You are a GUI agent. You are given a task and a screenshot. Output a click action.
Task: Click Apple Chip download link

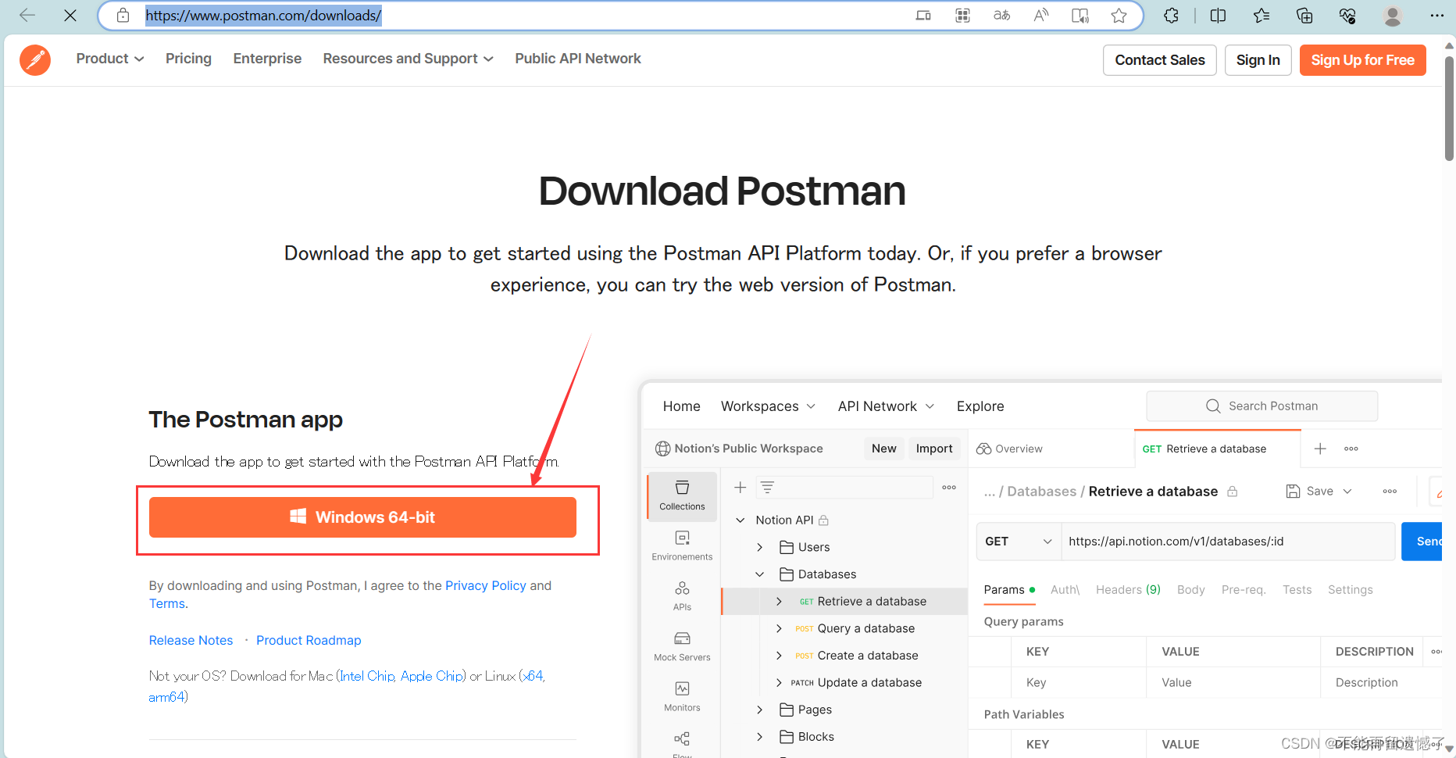431,676
